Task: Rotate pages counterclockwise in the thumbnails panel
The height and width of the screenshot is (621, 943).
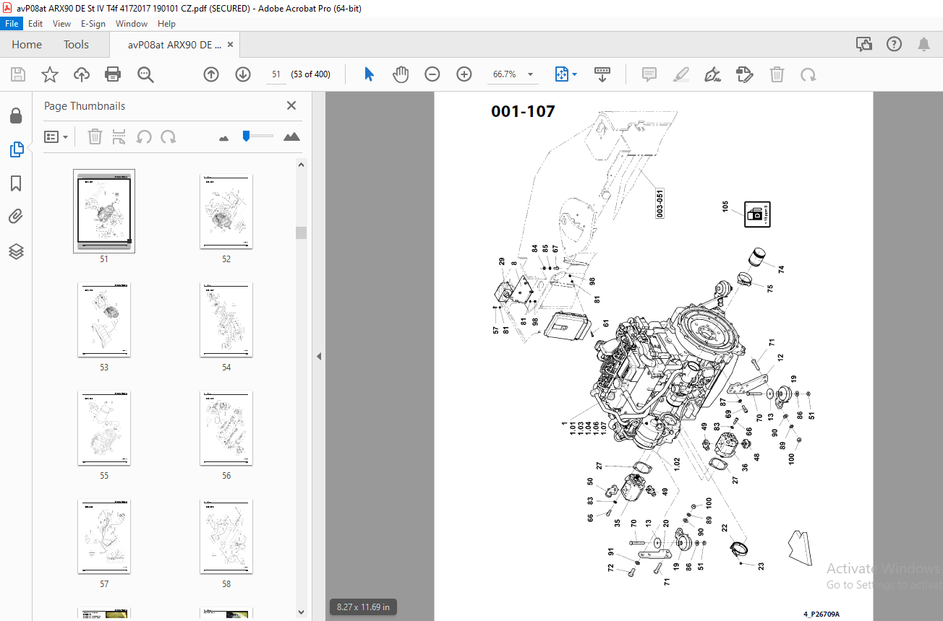Action: coord(144,136)
